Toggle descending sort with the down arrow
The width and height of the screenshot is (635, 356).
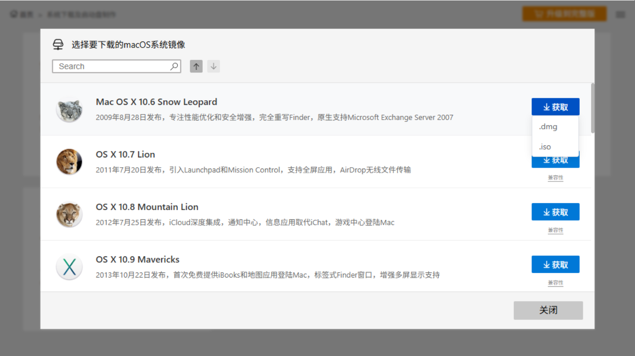(213, 66)
